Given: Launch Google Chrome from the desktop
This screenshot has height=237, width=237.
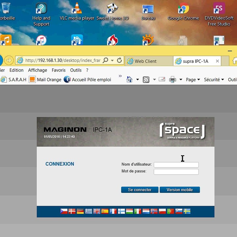Looking at the screenshot, I should pos(183,12).
